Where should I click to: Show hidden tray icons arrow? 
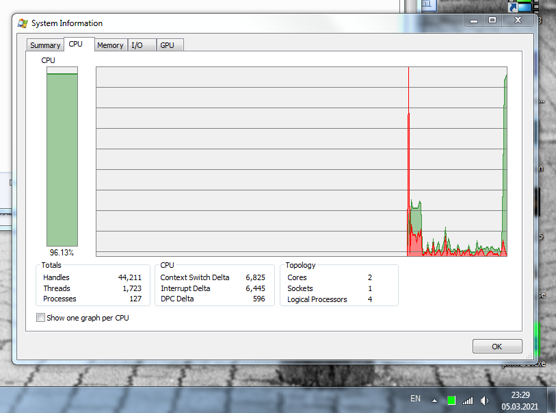(x=434, y=401)
